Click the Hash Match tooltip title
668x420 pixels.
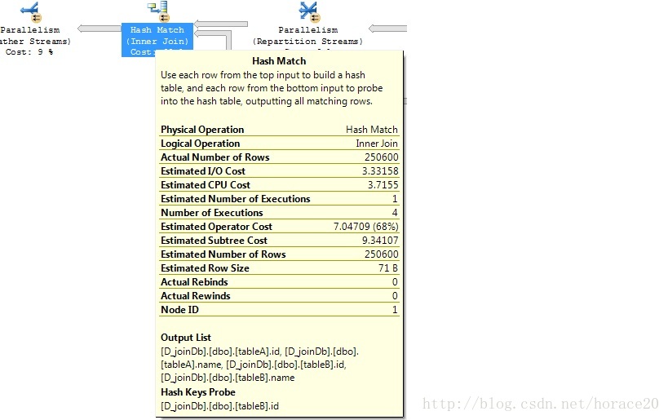[279, 61]
